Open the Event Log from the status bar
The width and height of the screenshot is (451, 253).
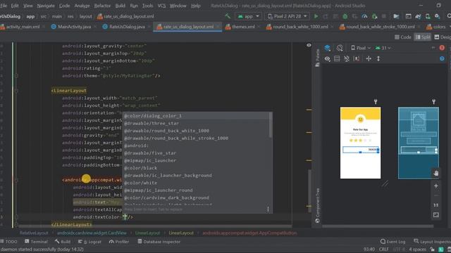tap(393, 242)
